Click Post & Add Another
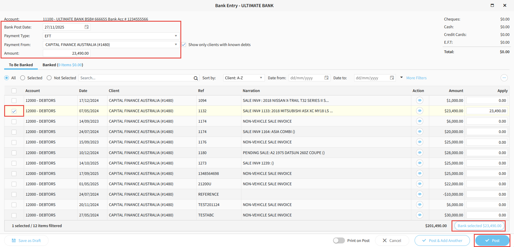 click(442, 240)
